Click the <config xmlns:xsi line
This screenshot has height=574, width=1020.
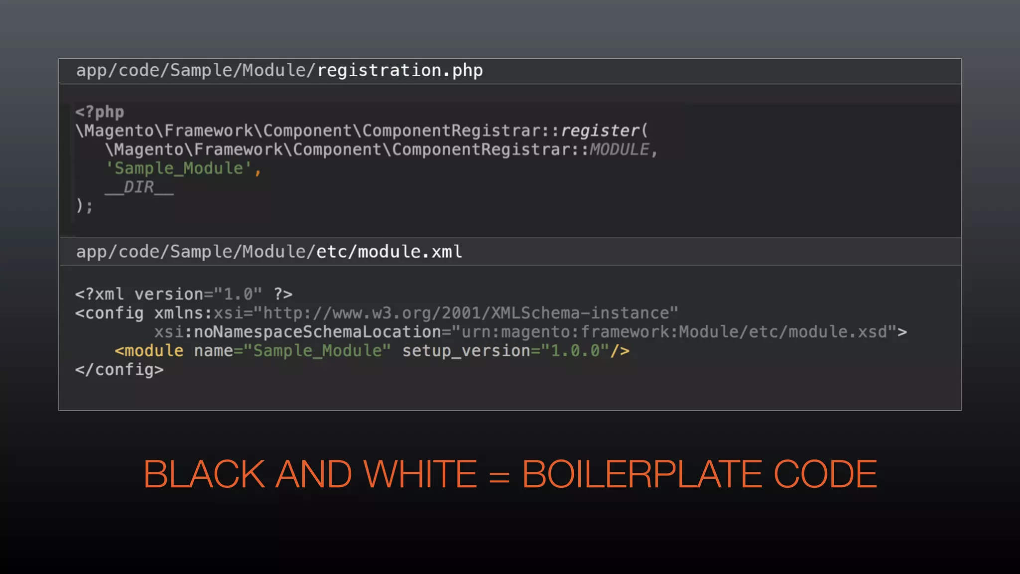click(377, 313)
